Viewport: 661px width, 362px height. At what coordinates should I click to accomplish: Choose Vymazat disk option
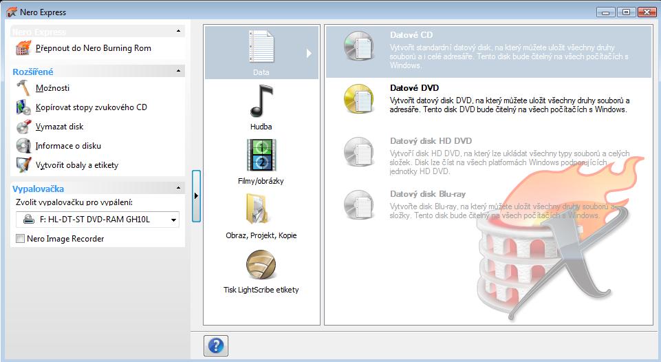point(59,127)
